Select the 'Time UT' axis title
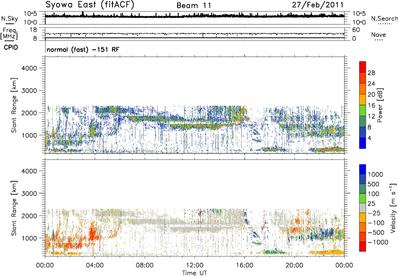398x276 pixels. pyautogui.click(x=195, y=273)
